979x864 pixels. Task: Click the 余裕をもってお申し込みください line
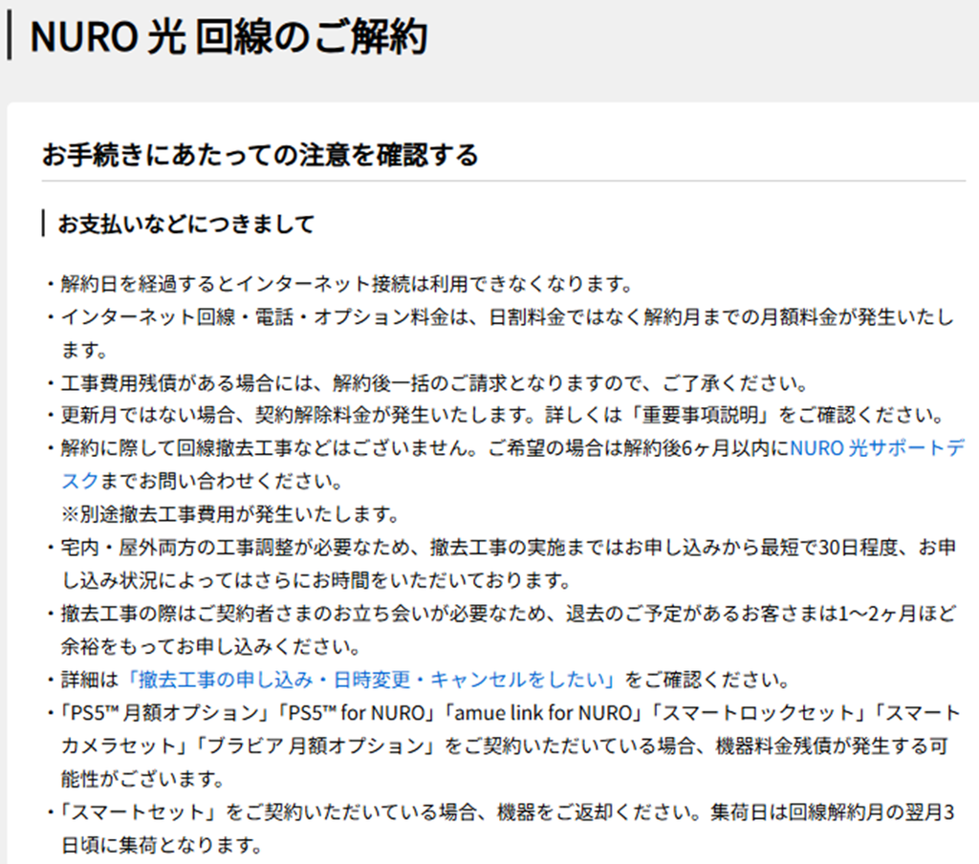pos(210,647)
